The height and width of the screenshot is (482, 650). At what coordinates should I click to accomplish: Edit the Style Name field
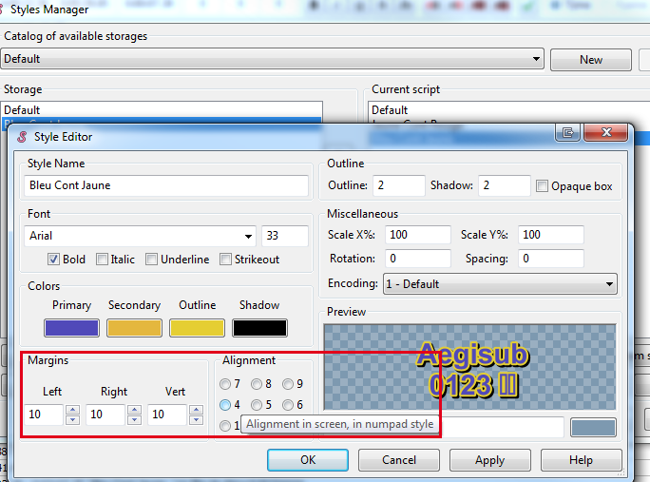point(166,185)
